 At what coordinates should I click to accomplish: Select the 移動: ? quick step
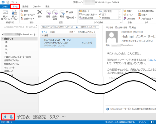pyautogui.click(x=84, y=11)
